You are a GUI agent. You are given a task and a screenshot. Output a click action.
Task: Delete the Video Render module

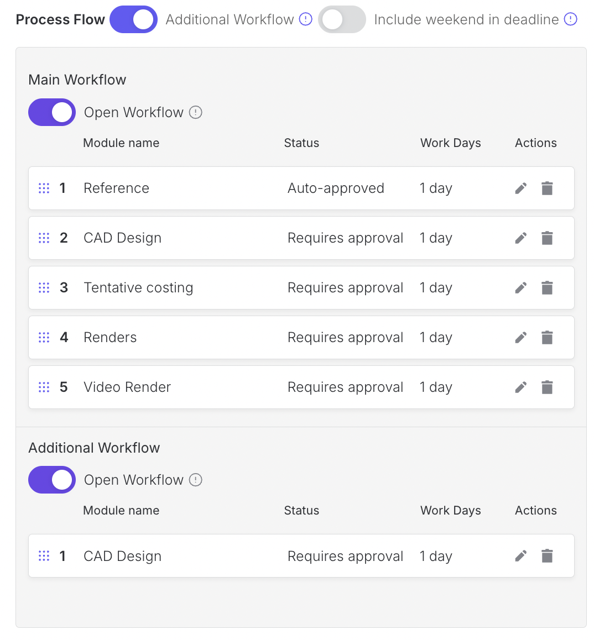[547, 387]
